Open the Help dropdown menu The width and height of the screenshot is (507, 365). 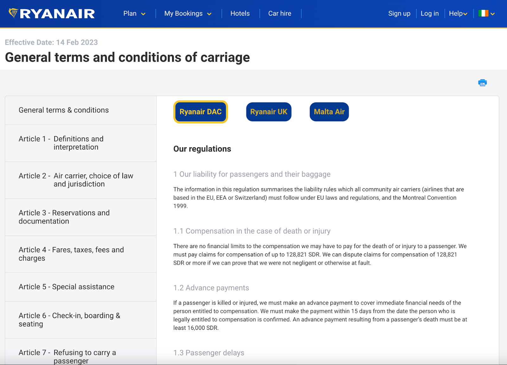click(x=458, y=13)
